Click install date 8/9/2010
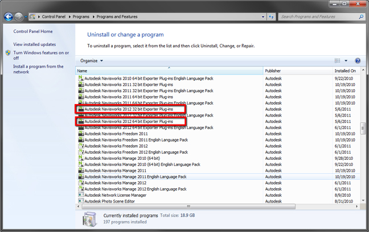Viewport: 369px width, 232px height. click(x=343, y=195)
